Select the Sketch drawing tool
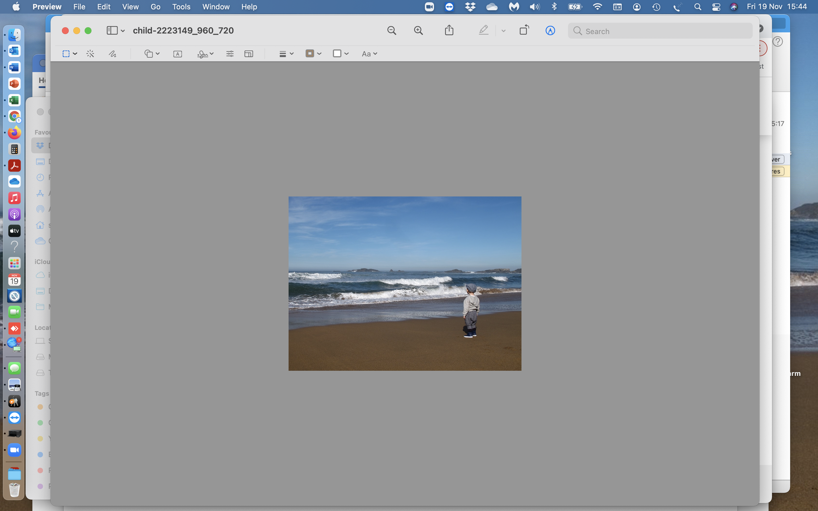The width and height of the screenshot is (818, 511). pos(112,54)
